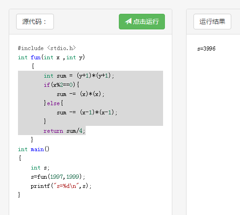The width and height of the screenshot is (240, 215).
Task: Click the green 点击运行 run button
Action: tap(142, 22)
